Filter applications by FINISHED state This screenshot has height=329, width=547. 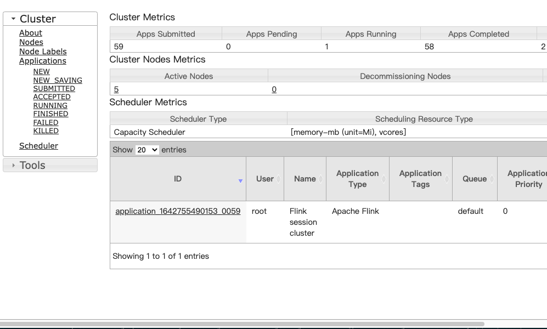coord(50,114)
